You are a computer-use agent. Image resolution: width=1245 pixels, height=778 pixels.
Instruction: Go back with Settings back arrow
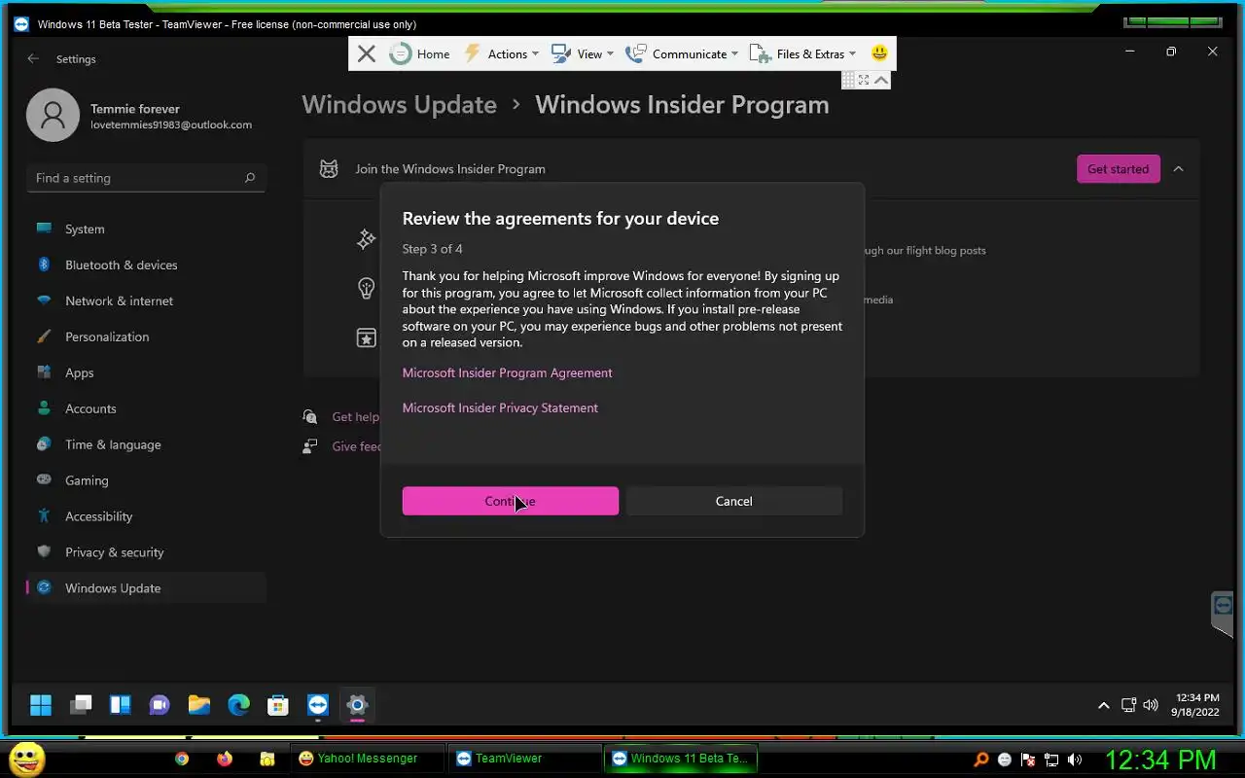[33, 58]
